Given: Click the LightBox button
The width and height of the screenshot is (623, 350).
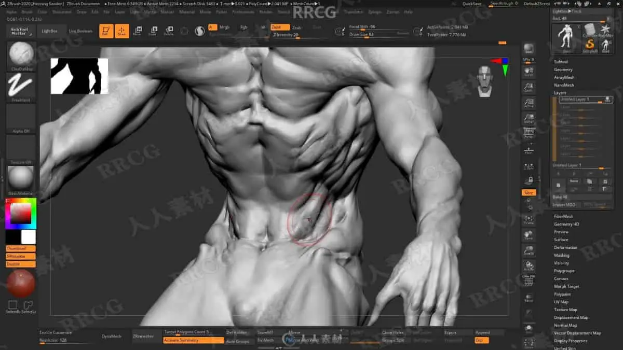Looking at the screenshot, I should click(x=51, y=31).
